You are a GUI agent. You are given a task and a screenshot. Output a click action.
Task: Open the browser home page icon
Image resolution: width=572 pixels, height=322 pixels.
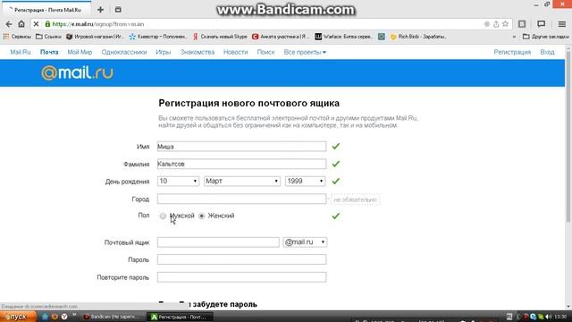(21, 24)
